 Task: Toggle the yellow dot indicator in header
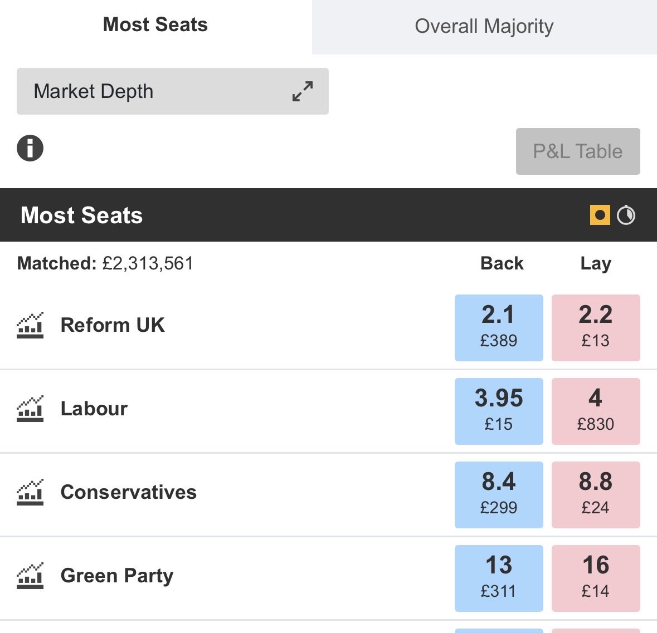(x=600, y=215)
